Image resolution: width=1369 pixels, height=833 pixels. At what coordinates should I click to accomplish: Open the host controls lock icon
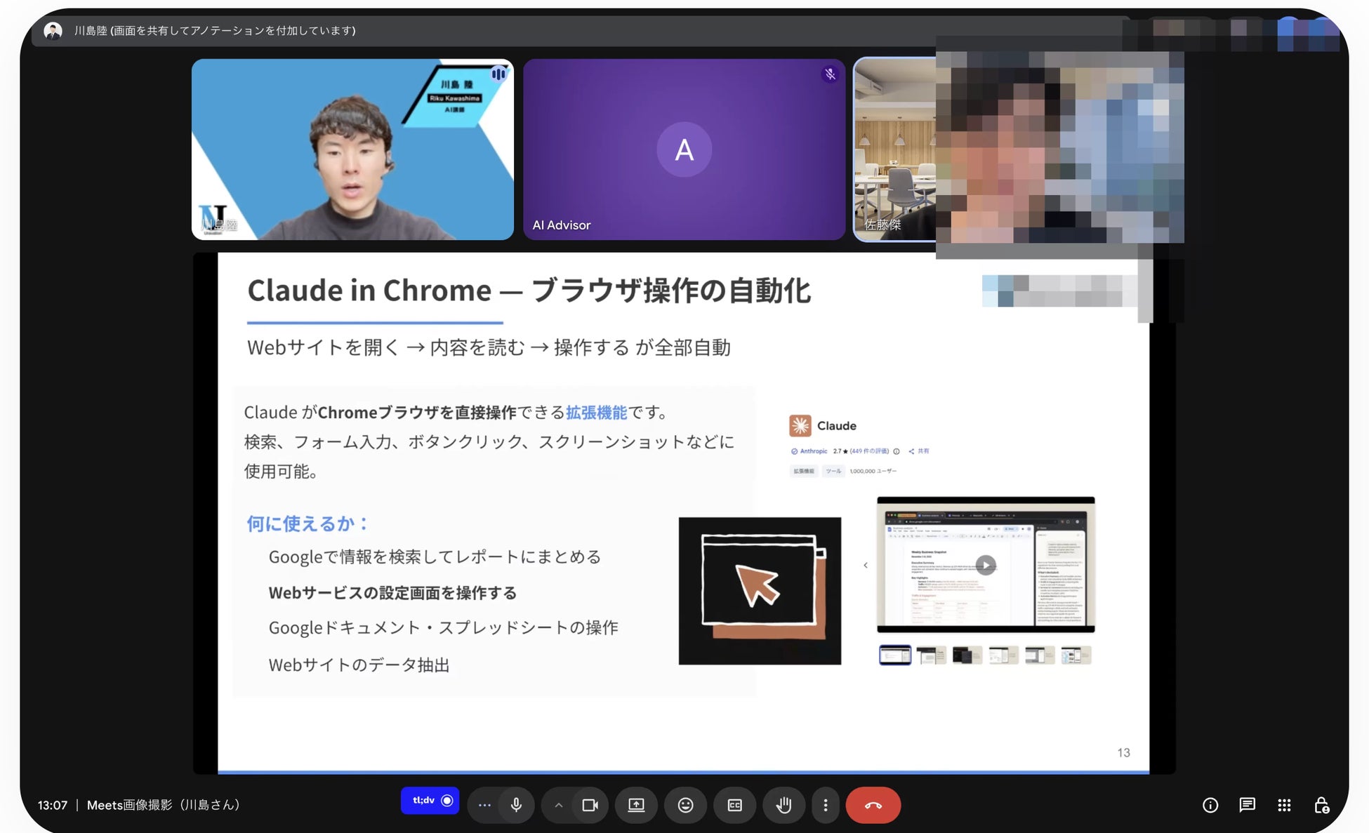coord(1321,805)
